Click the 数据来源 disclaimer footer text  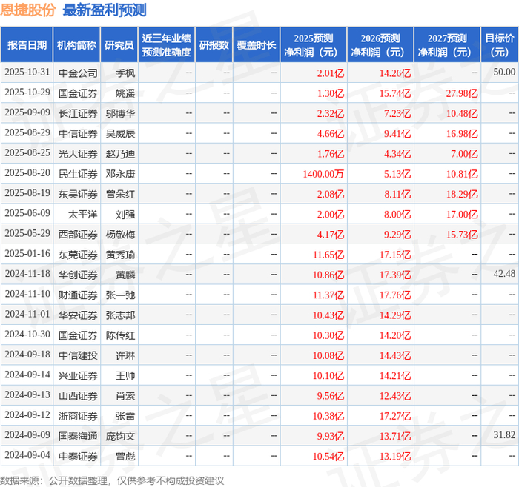coord(112,481)
